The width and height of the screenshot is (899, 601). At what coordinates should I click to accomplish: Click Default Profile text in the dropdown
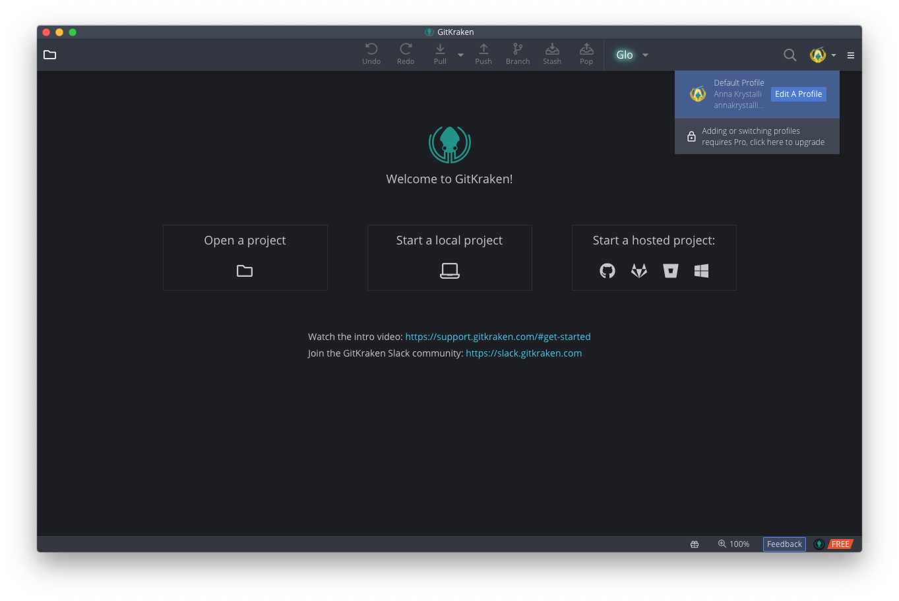pos(739,83)
